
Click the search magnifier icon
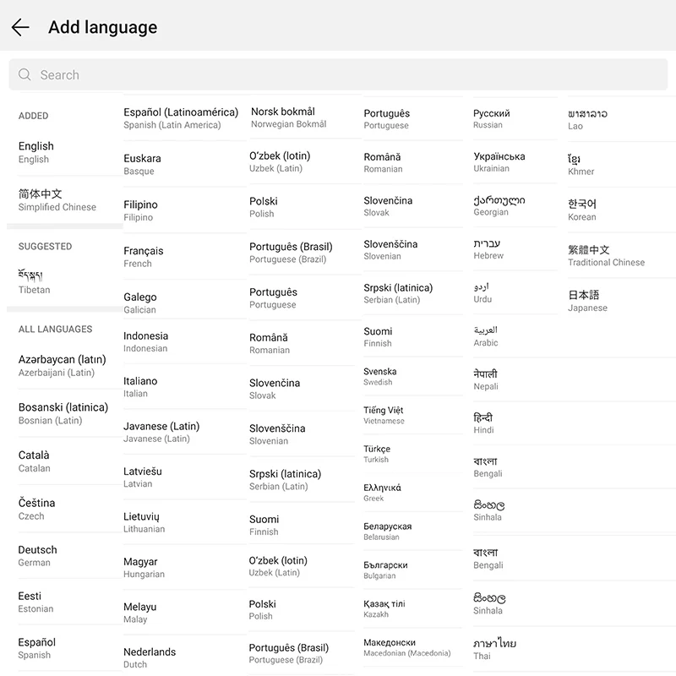(25, 74)
